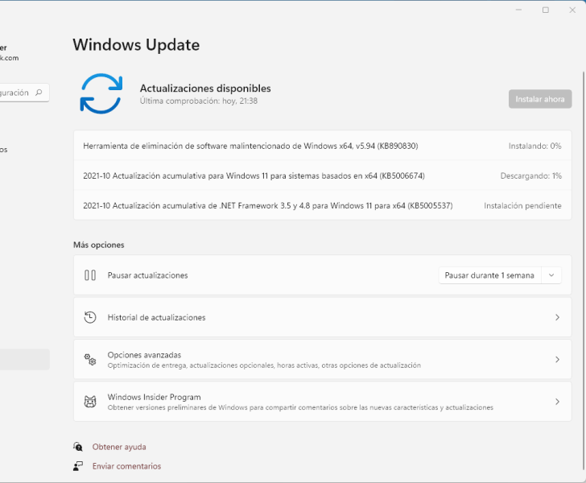Open the Obtener ayuda link
This screenshot has height=483, width=586.
[x=119, y=447]
